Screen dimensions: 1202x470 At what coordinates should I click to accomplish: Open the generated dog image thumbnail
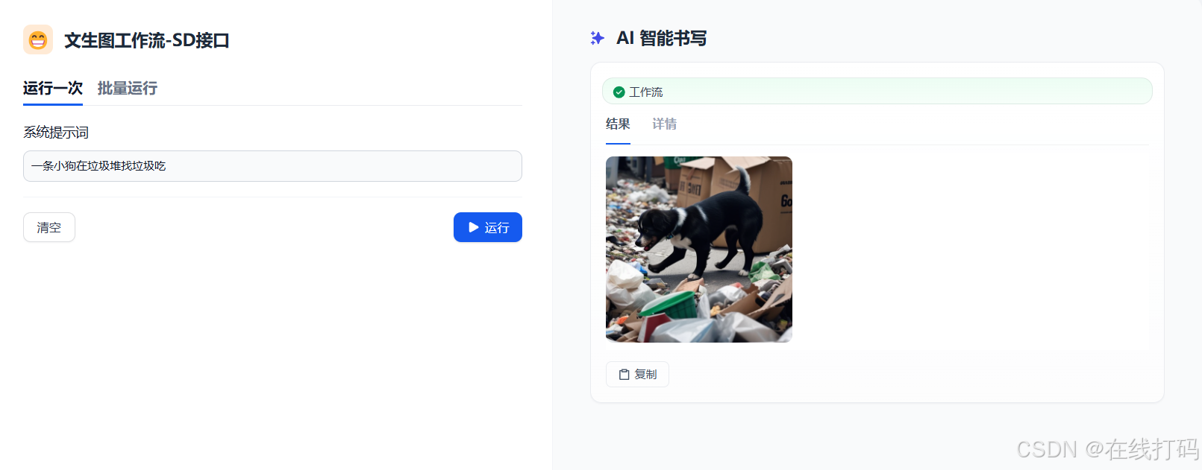pyautogui.click(x=699, y=250)
